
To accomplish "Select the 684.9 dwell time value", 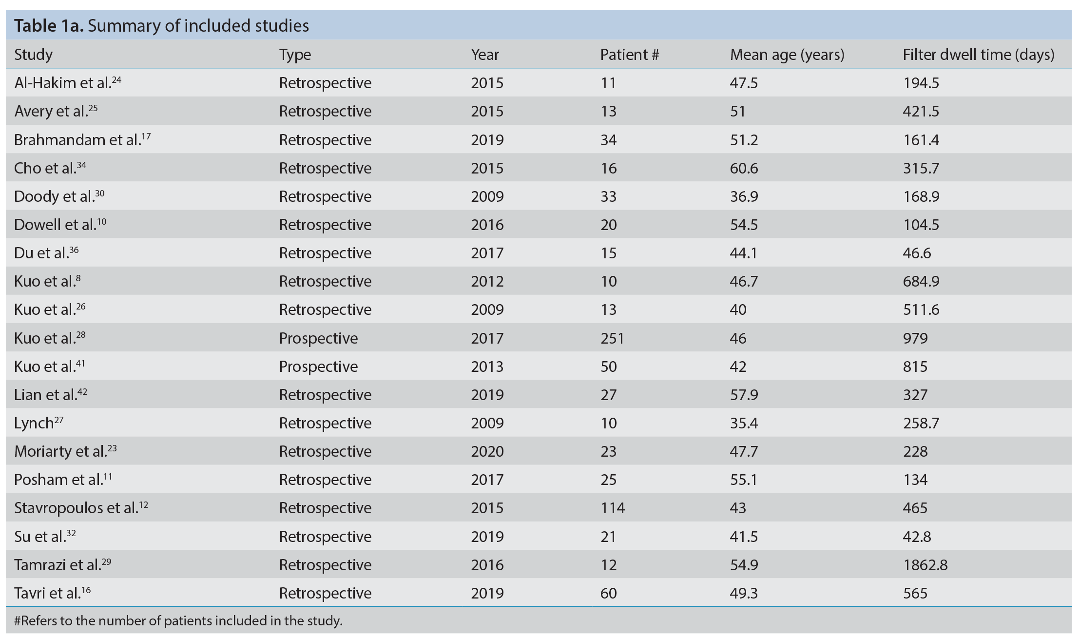I will pos(921,281).
